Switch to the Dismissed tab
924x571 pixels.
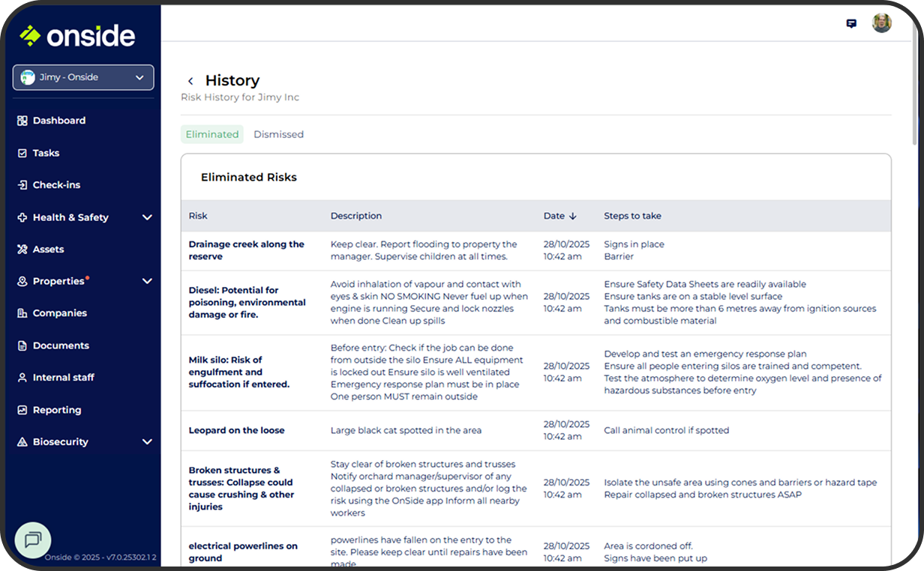pos(278,134)
